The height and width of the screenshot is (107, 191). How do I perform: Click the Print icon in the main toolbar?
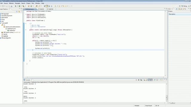pyautogui.click(x=11, y=6)
